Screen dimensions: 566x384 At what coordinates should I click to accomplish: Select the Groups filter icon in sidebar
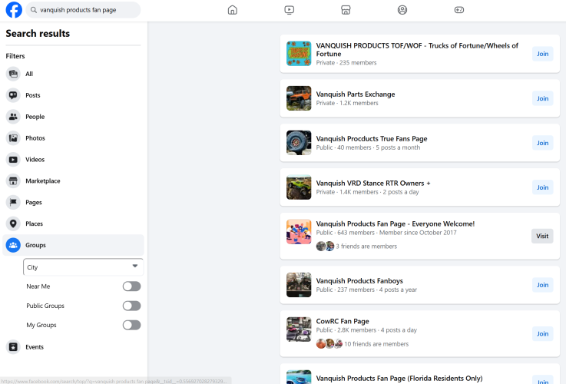[13, 245]
